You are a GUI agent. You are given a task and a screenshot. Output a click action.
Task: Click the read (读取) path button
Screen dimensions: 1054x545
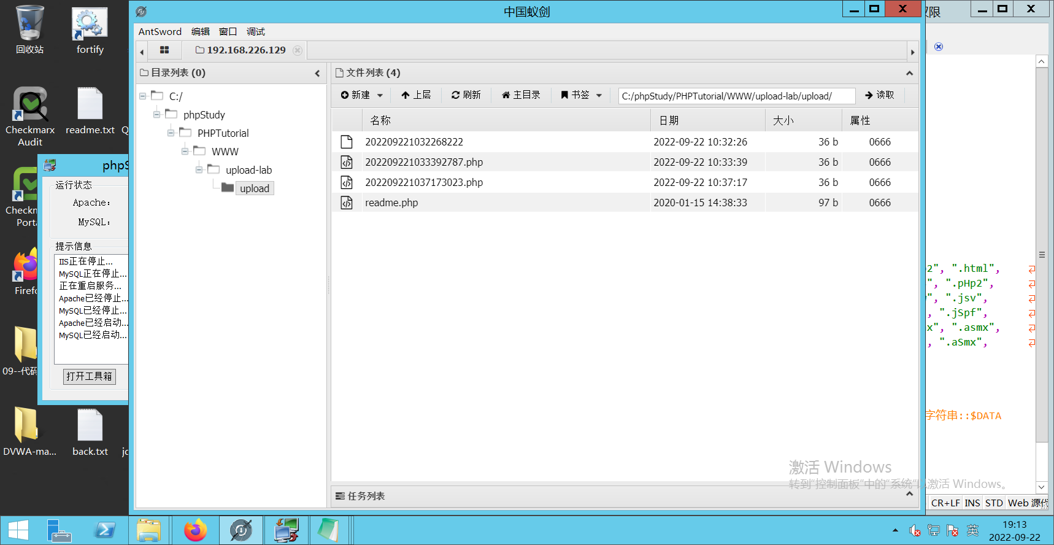coord(879,95)
